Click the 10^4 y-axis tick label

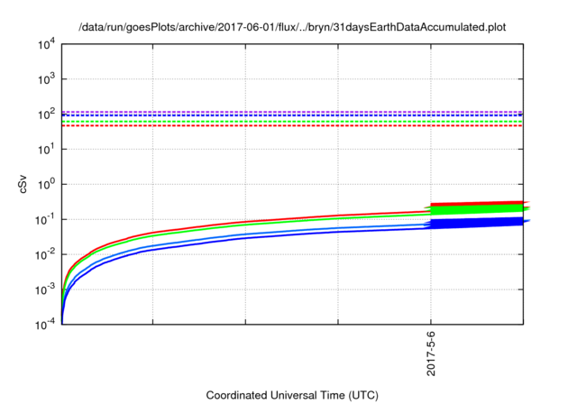(47, 44)
